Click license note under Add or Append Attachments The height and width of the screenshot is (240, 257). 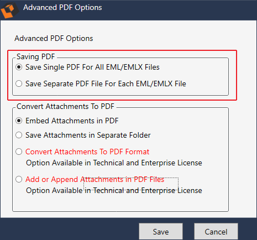(x=114, y=191)
